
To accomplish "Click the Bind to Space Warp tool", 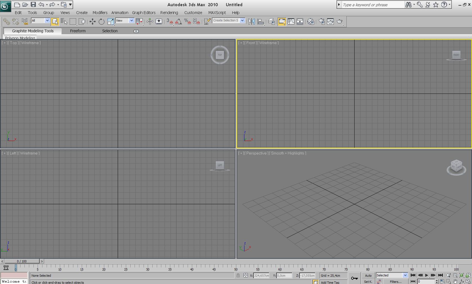I will click(25, 21).
